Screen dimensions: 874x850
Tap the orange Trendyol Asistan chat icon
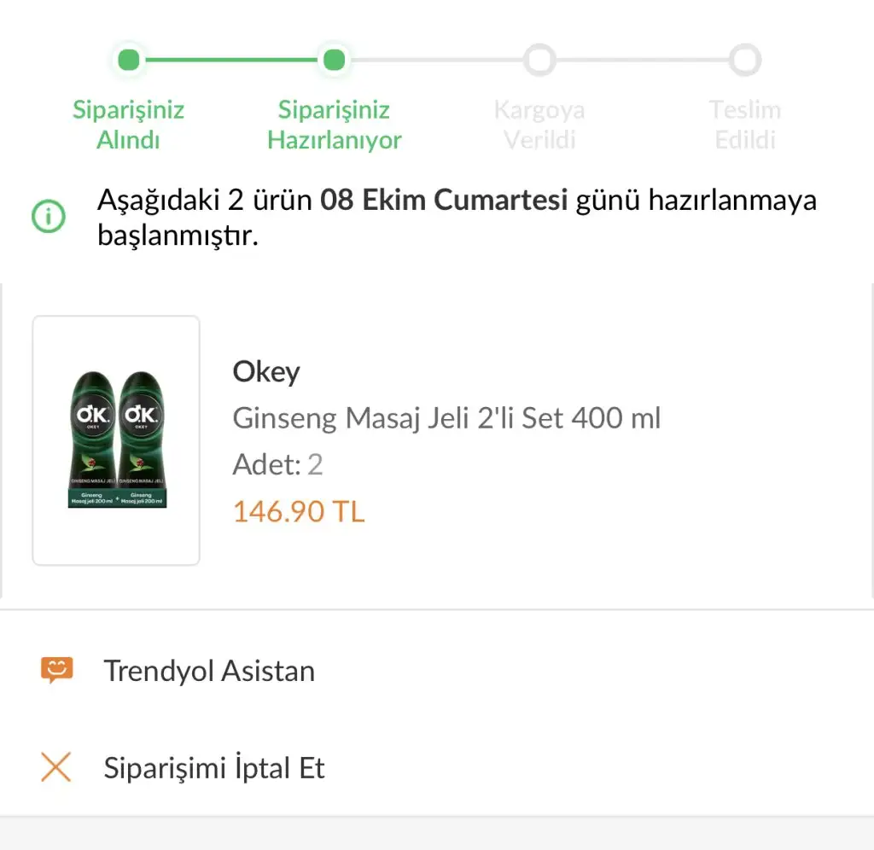pos(56,670)
